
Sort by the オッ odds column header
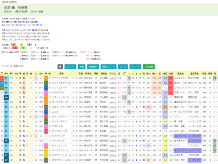(x=41, y=74)
